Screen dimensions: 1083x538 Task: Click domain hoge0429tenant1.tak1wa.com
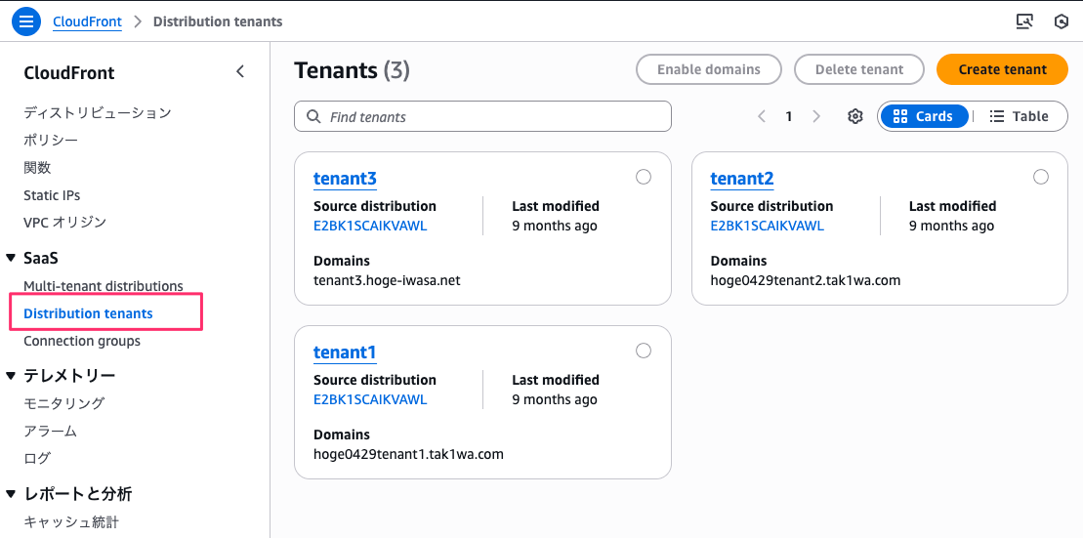[x=408, y=454]
